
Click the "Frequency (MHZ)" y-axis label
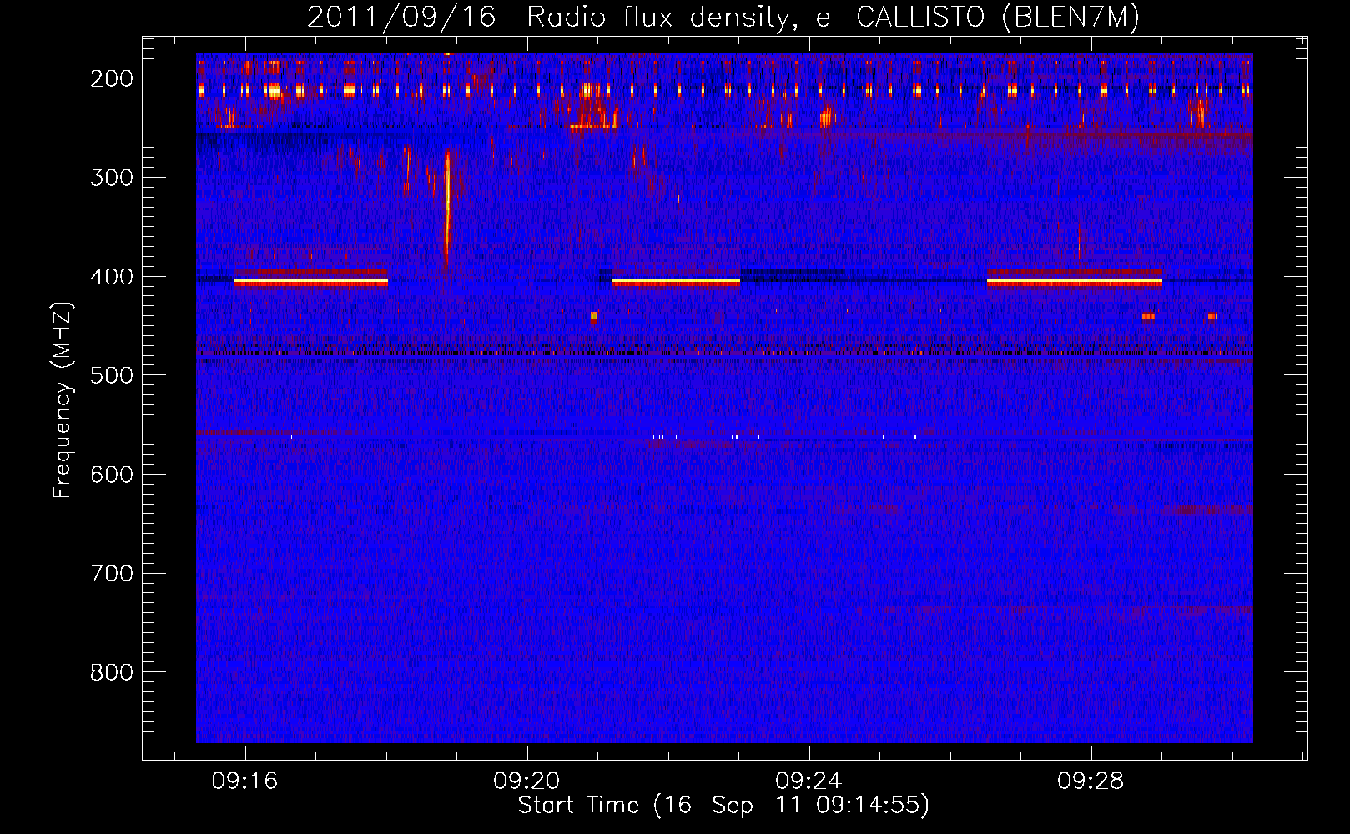63,400
